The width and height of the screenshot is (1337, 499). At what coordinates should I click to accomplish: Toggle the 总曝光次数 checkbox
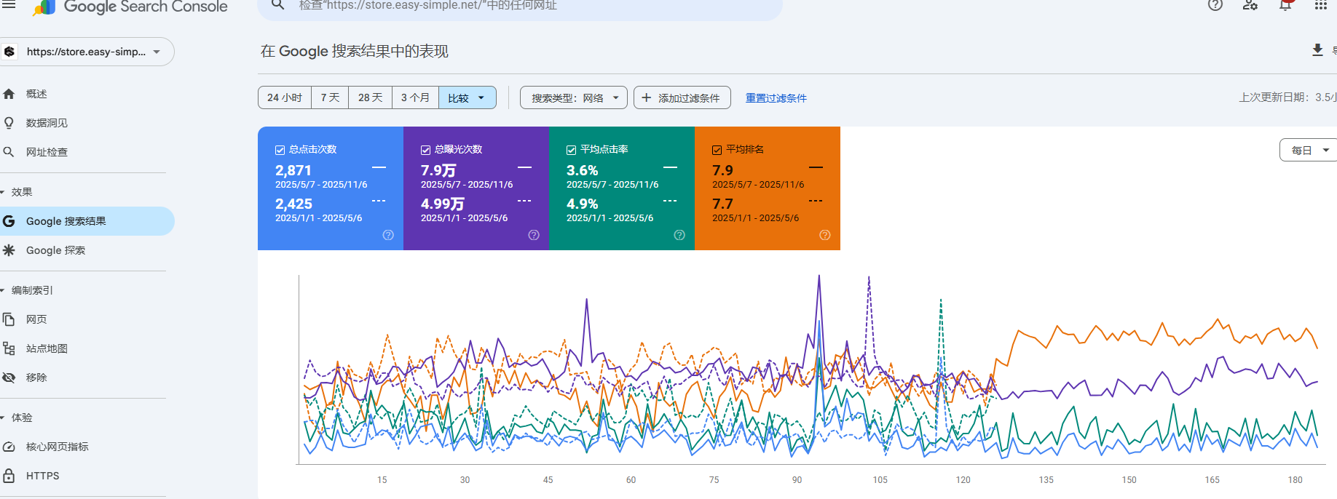pos(425,150)
